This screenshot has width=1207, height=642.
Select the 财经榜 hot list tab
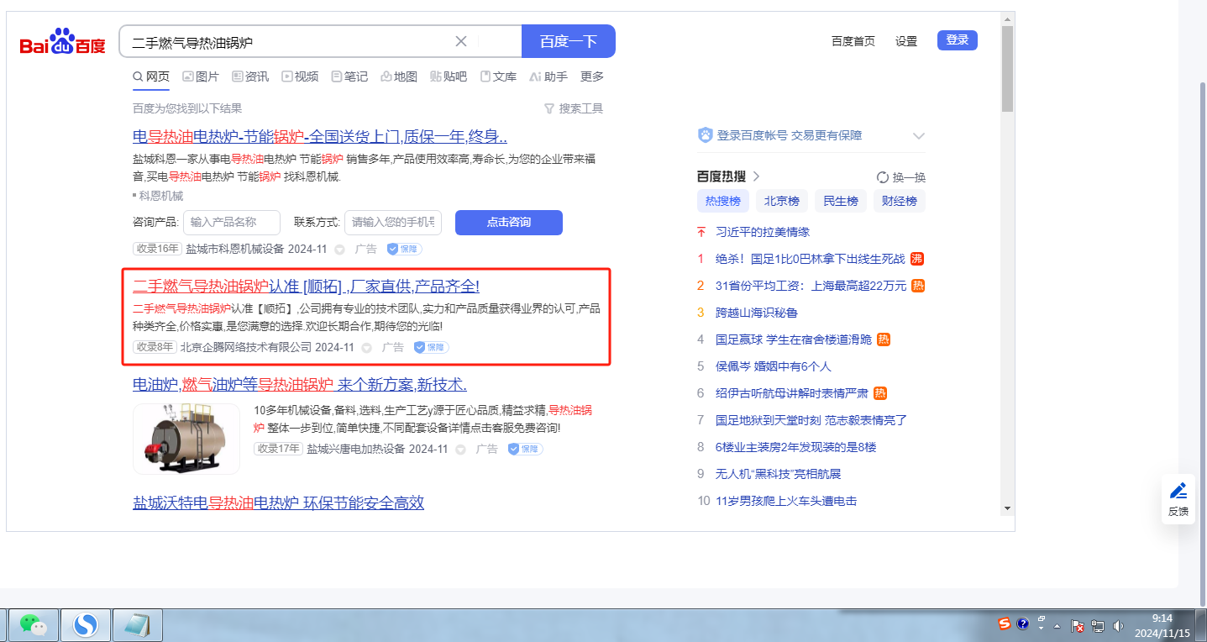tap(899, 201)
